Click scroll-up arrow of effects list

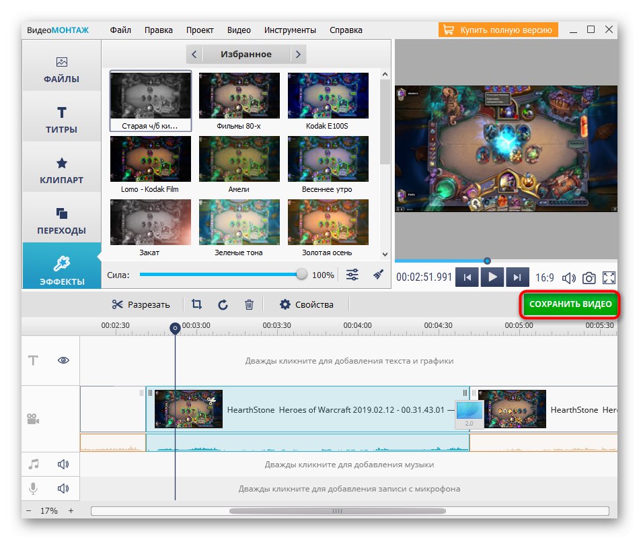pyautogui.click(x=385, y=74)
